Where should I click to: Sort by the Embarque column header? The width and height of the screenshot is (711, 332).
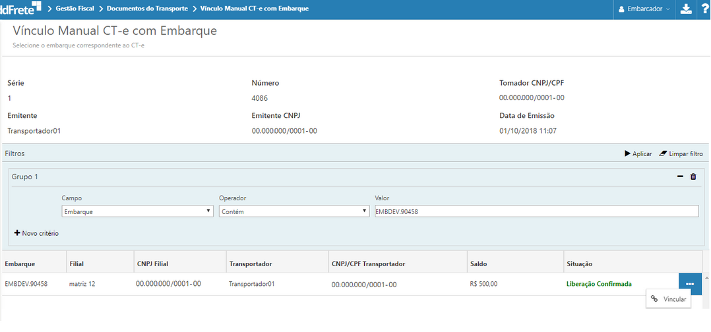point(20,263)
